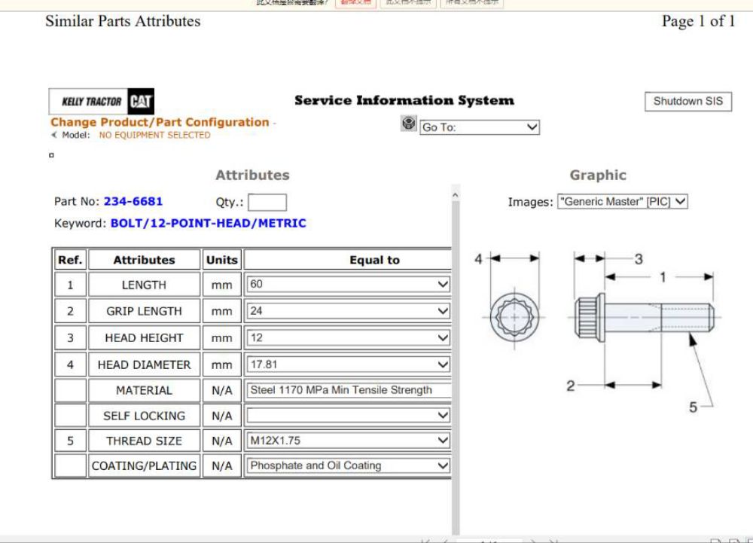Click the MATERIAL attribute cell
753x543 pixels.
(144, 390)
